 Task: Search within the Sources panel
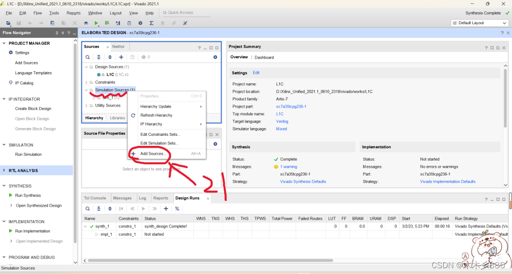point(87,57)
